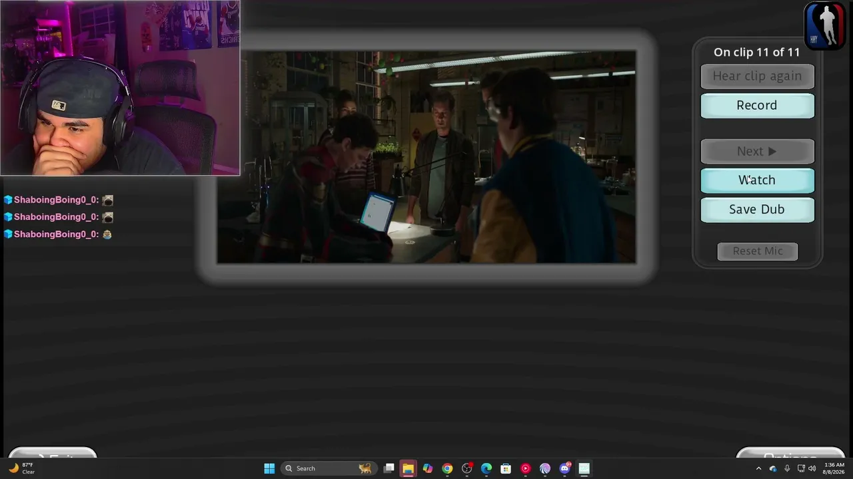Open the red music app taskbar icon
The image size is (853, 479).
[526, 468]
